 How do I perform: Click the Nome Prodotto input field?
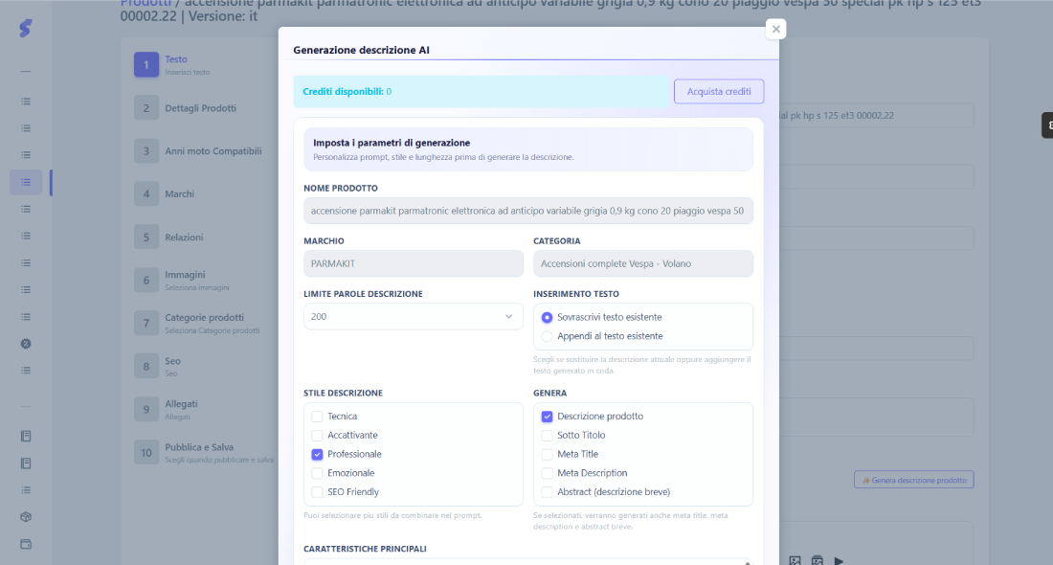527,211
